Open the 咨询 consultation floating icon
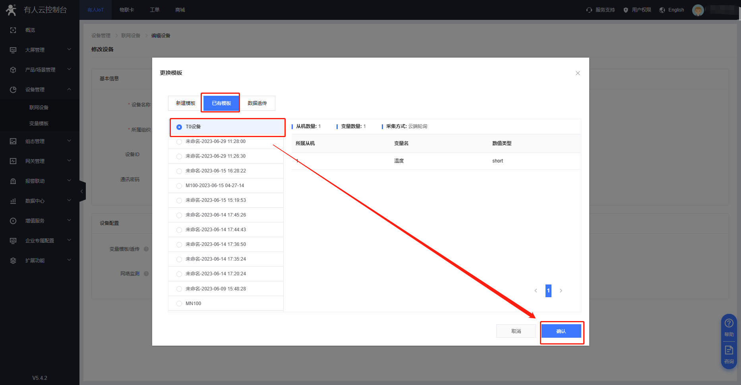This screenshot has height=385, width=741. pos(729,353)
